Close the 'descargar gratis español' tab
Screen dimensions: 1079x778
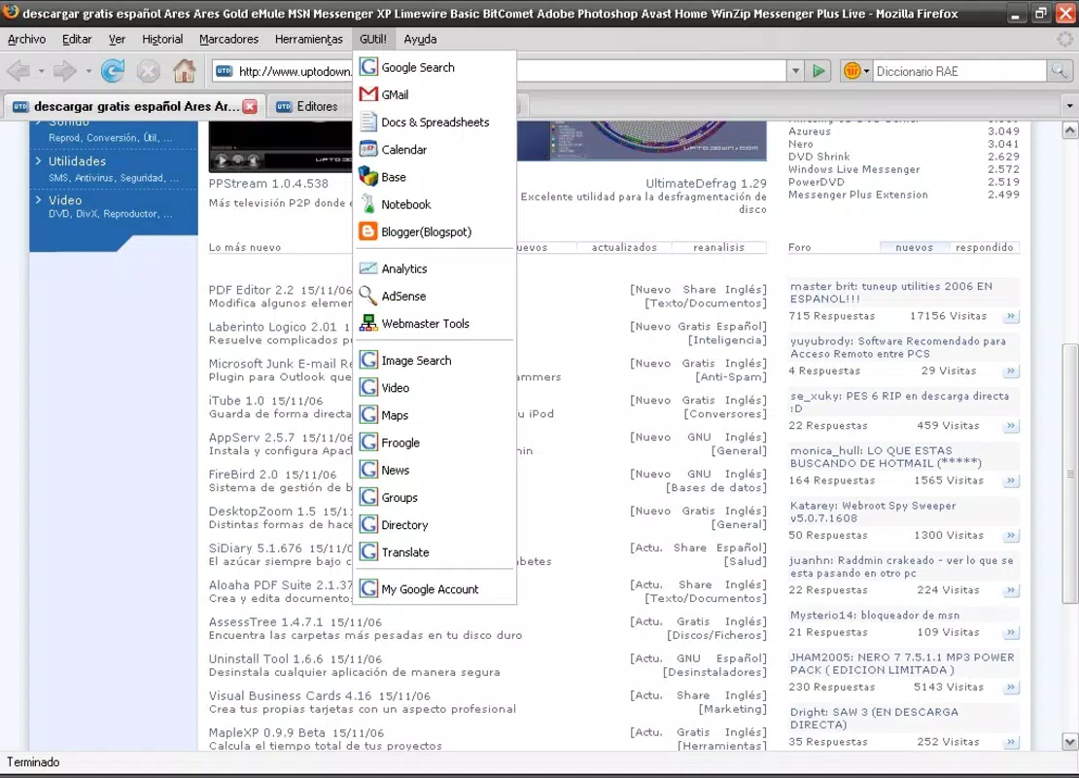[250, 106]
